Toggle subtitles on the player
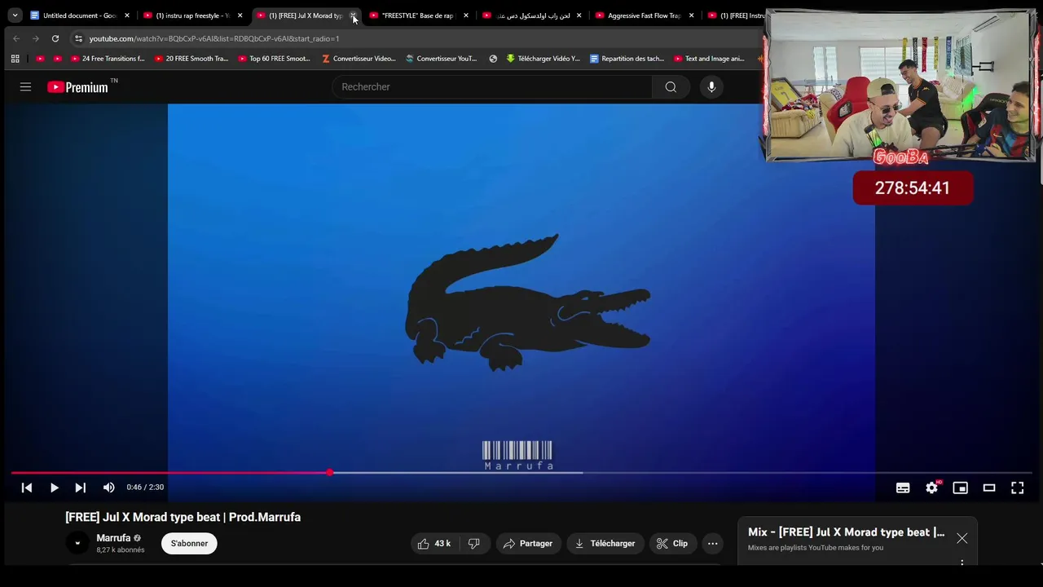This screenshot has width=1043, height=587. [903, 488]
